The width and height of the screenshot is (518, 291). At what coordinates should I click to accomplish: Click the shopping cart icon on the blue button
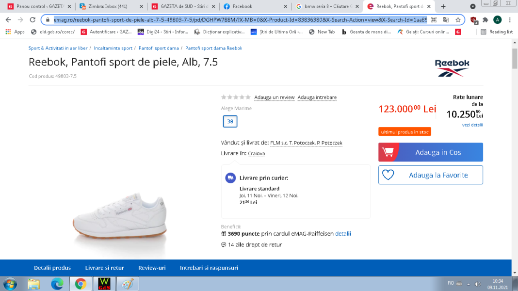coord(388,152)
